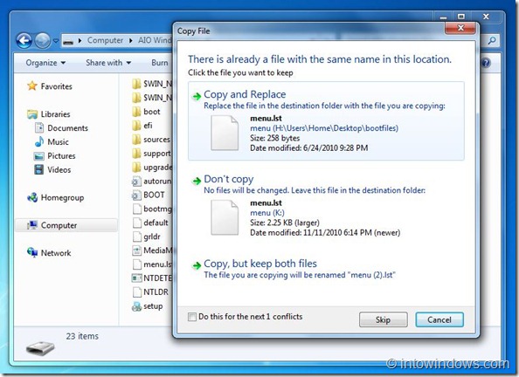This screenshot has height=377, width=519.
Task: Click the Videos filmstrip icon in sidebar
Action: tap(39, 169)
